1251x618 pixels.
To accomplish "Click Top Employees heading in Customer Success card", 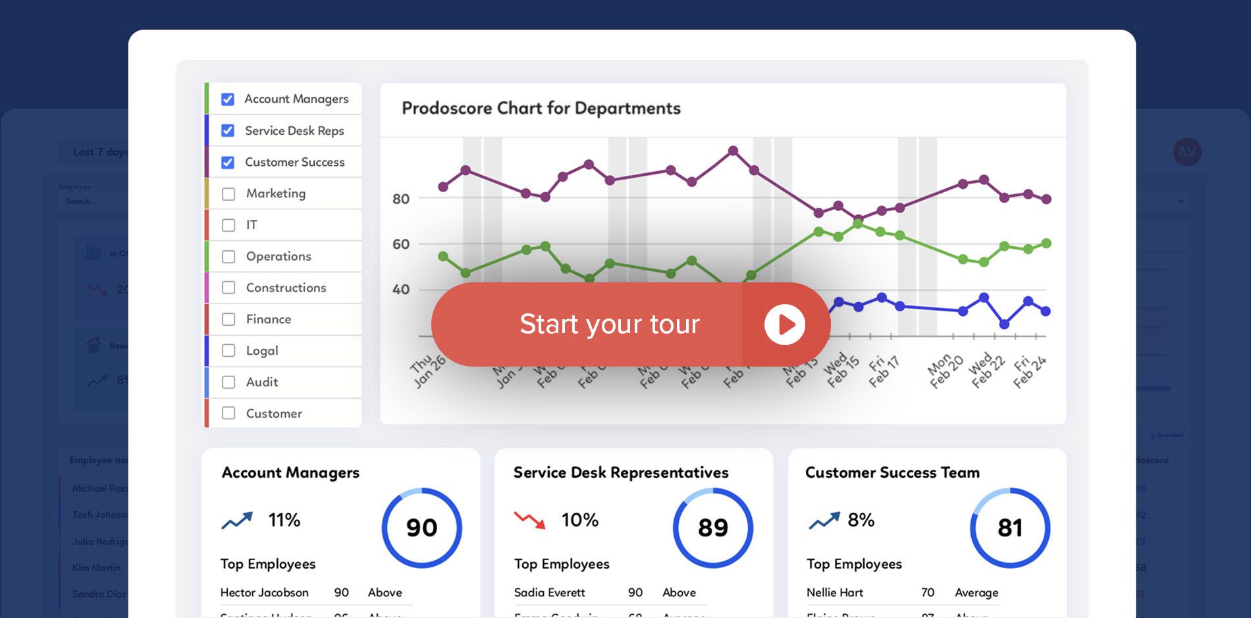I will click(x=854, y=564).
